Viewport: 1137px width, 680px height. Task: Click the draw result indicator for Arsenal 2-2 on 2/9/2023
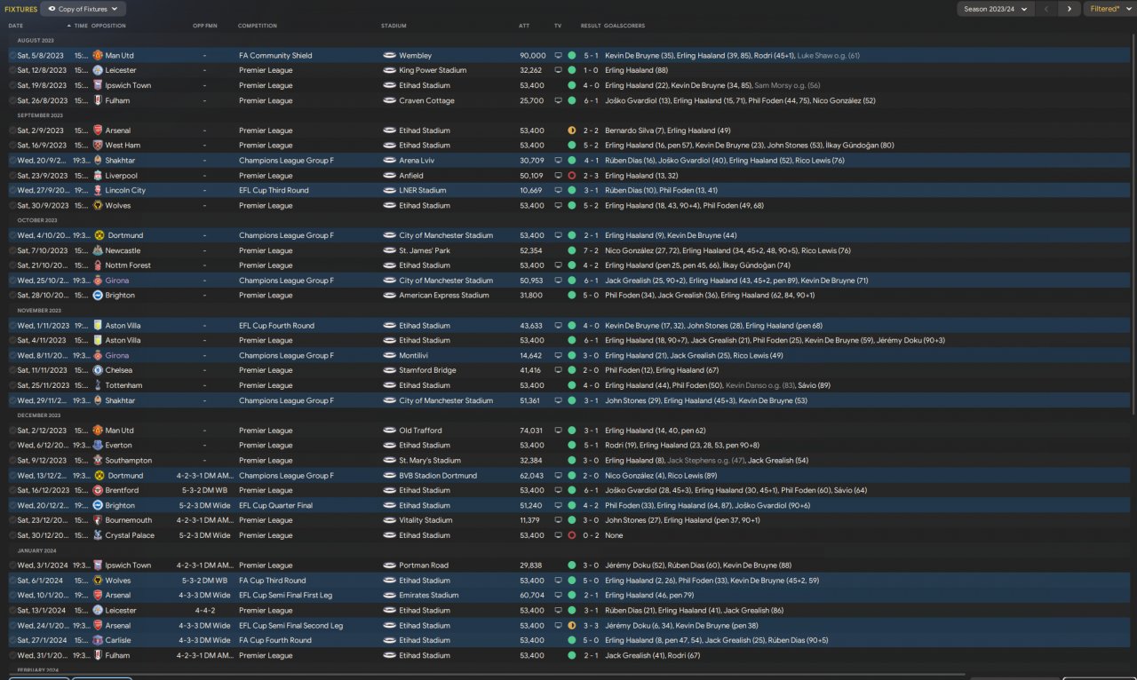pyautogui.click(x=572, y=130)
